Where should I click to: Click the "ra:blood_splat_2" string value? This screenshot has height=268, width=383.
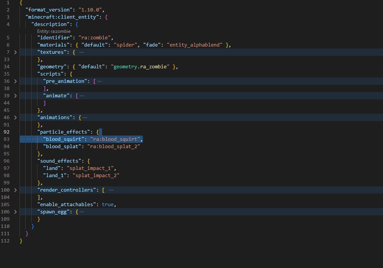pos(114,147)
